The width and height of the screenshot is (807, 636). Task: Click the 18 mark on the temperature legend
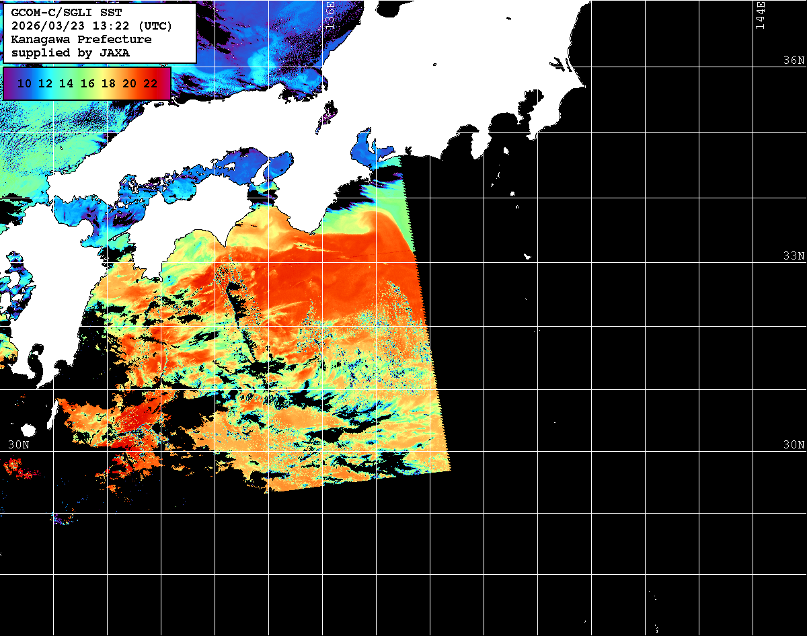click(108, 84)
